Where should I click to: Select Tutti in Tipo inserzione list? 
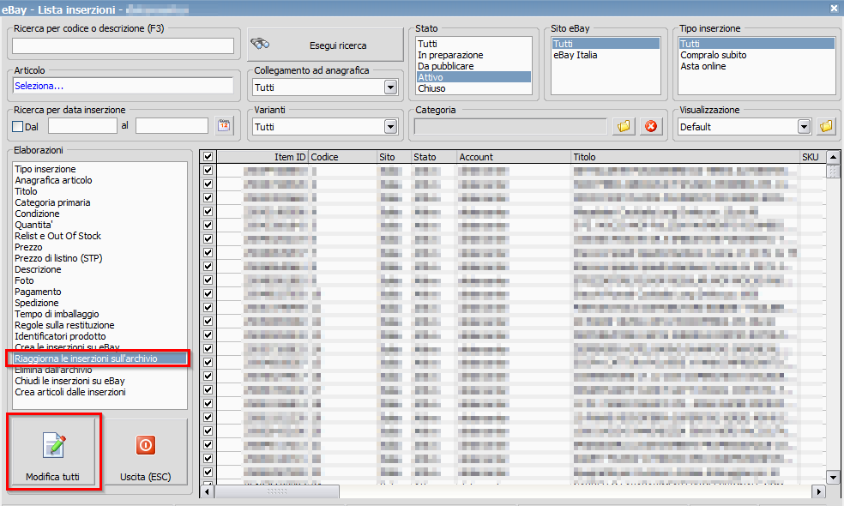(x=757, y=44)
